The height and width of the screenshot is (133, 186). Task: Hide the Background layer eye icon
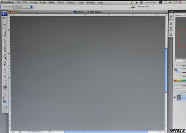point(174,98)
